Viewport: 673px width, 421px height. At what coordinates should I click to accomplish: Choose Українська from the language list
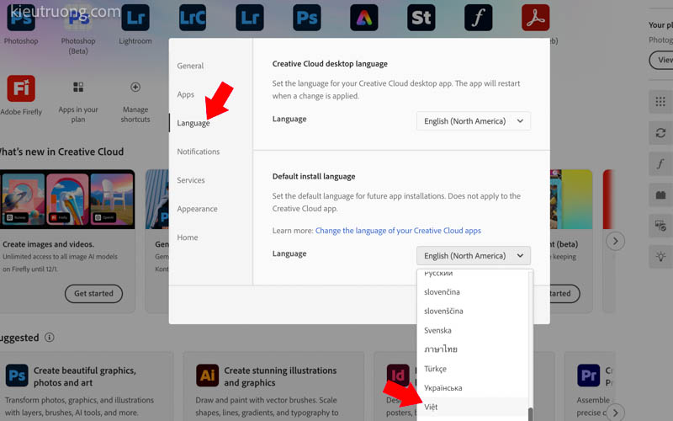pyautogui.click(x=473, y=387)
